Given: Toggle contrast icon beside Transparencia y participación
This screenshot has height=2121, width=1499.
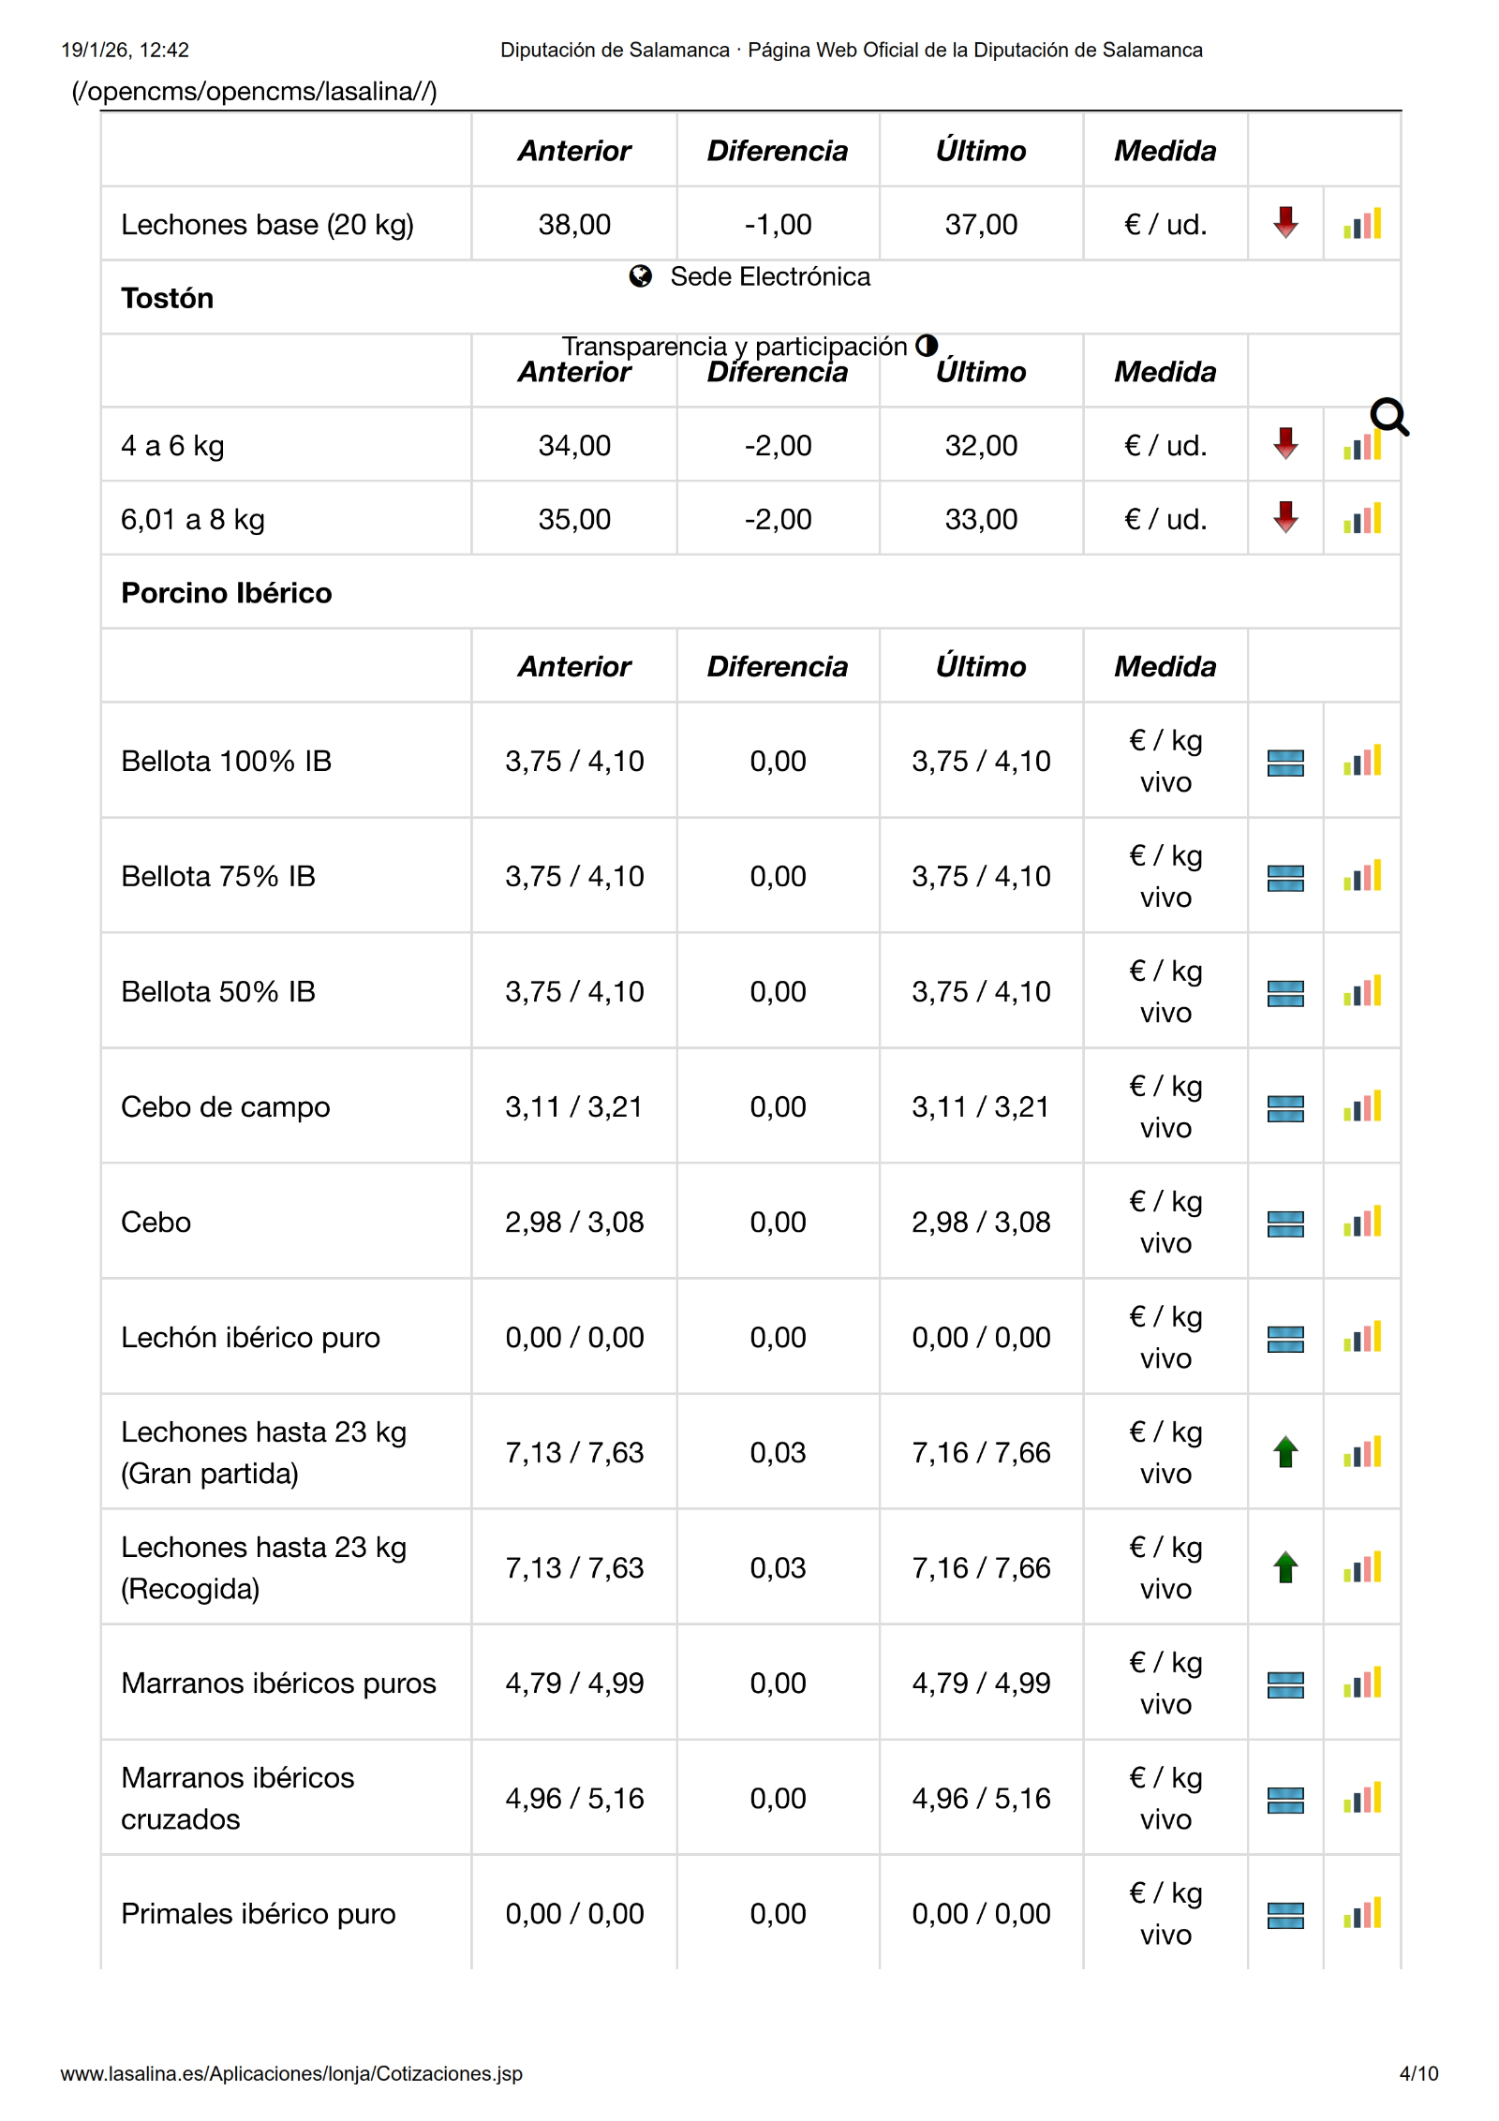Looking at the screenshot, I should tap(927, 346).
